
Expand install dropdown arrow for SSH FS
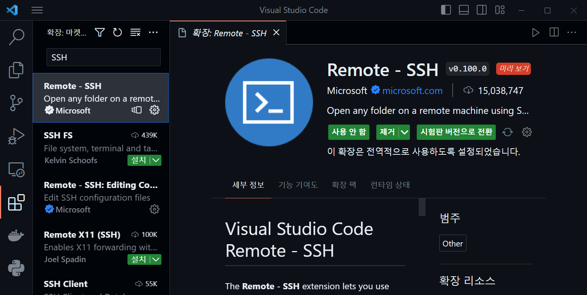[156, 160]
